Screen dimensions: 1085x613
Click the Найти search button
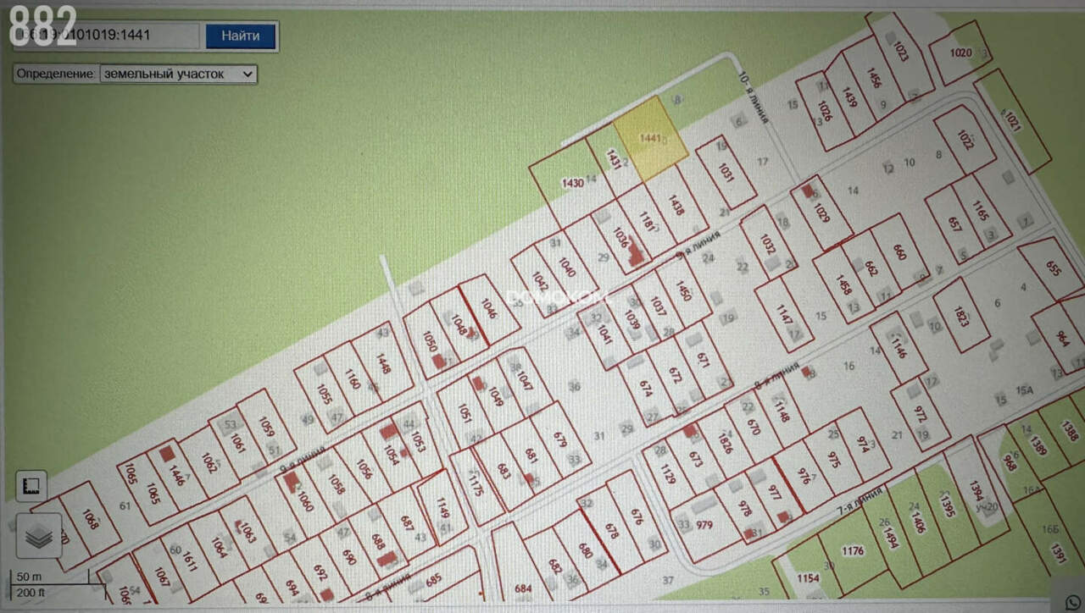tap(241, 36)
